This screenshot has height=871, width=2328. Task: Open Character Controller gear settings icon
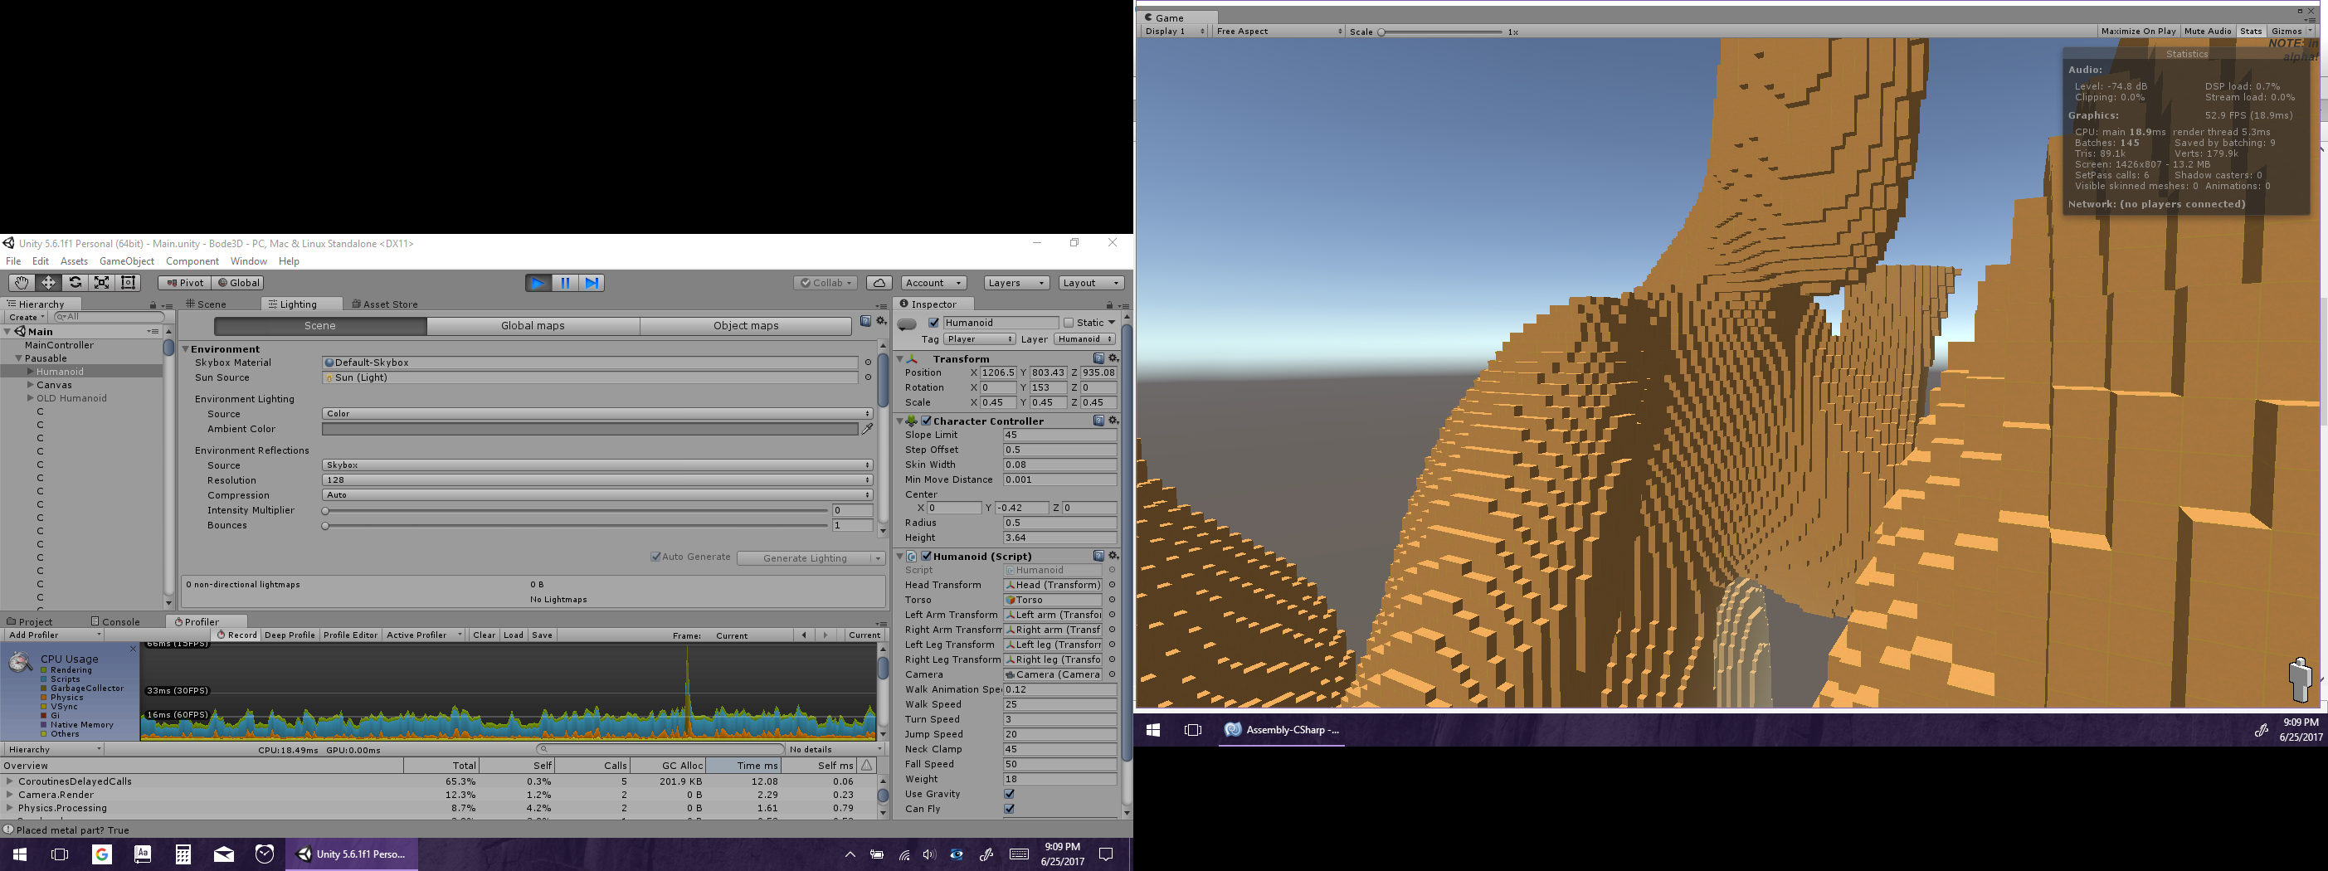[x=1113, y=421]
